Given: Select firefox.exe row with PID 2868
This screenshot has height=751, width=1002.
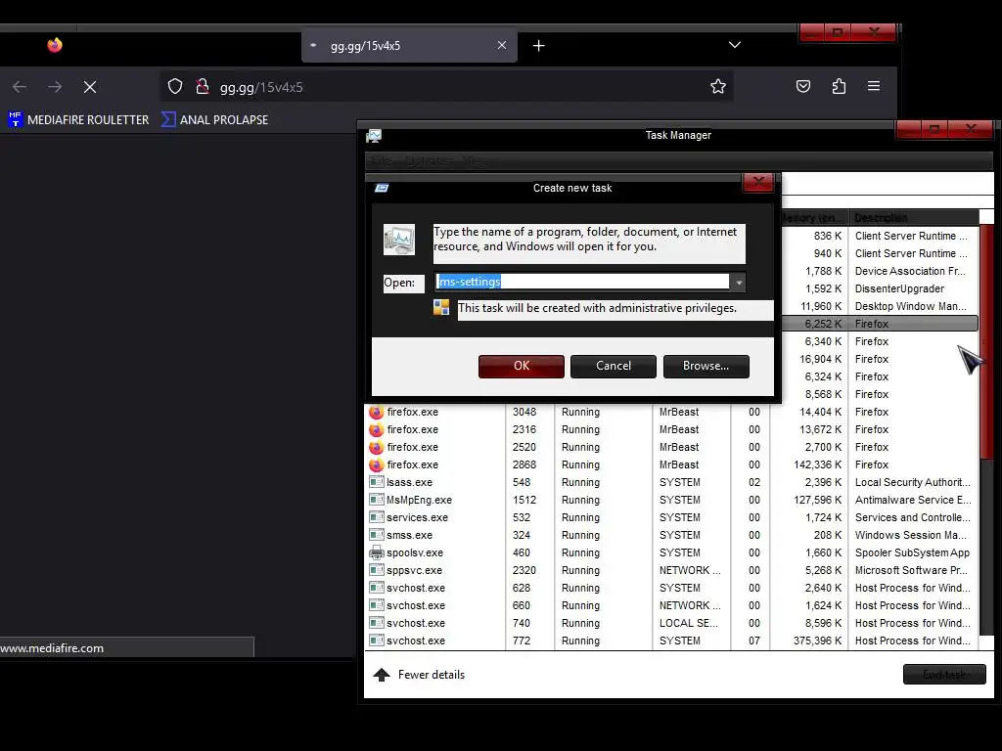Looking at the screenshot, I should 671,464.
